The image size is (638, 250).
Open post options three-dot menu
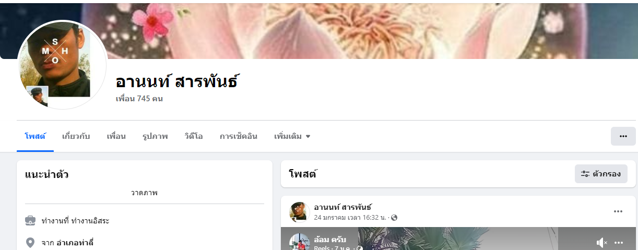[x=618, y=211]
